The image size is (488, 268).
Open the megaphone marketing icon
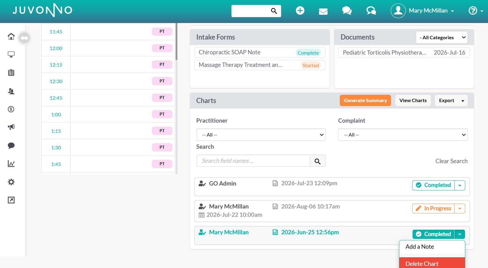[x=11, y=127]
